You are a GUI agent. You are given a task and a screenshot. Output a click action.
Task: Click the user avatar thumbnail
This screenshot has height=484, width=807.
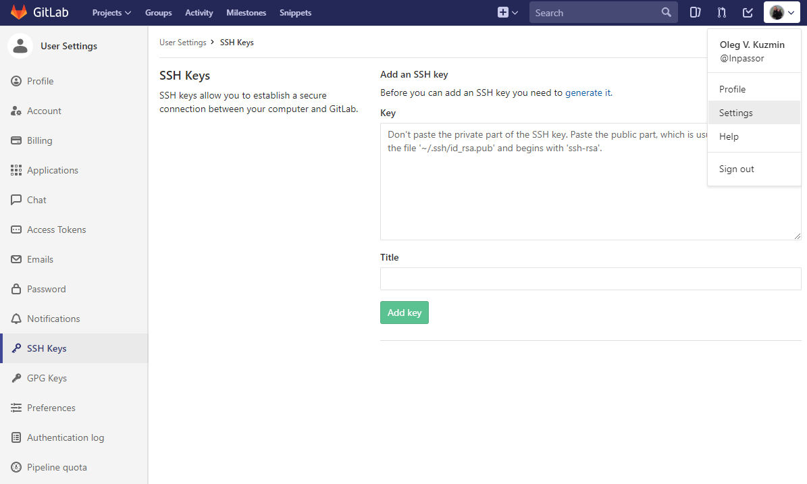pyautogui.click(x=777, y=12)
